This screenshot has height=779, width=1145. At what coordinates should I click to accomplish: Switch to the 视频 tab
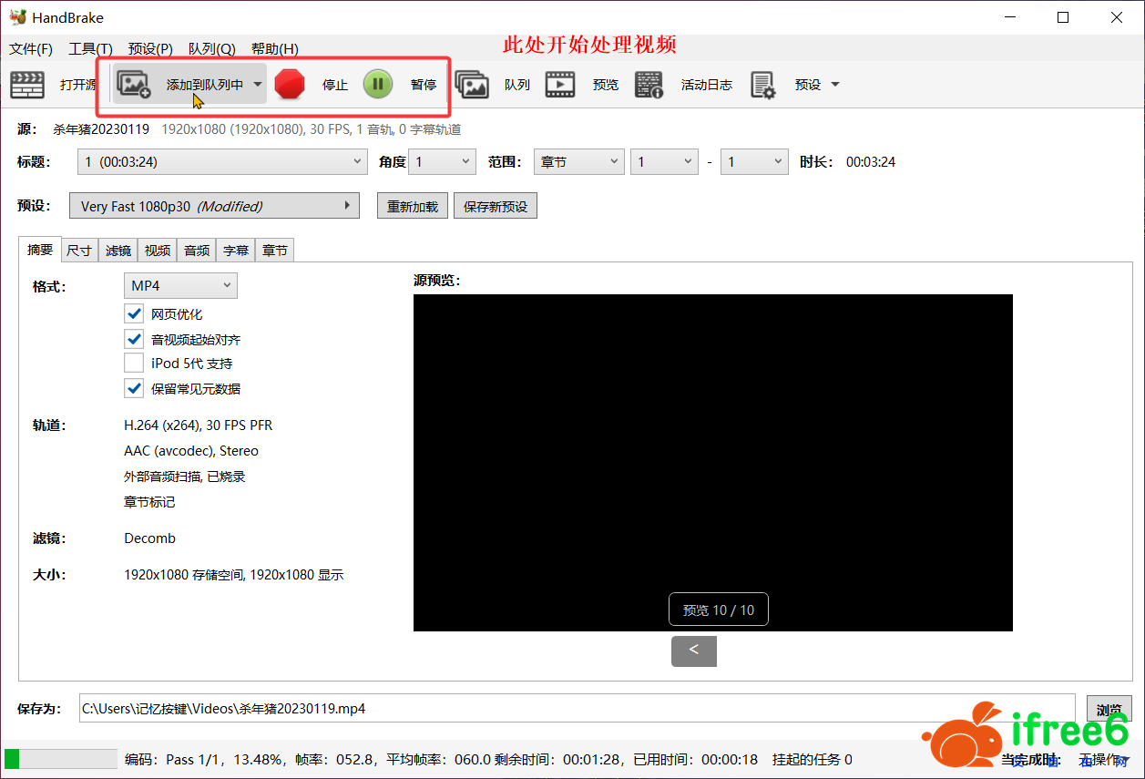(x=158, y=251)
